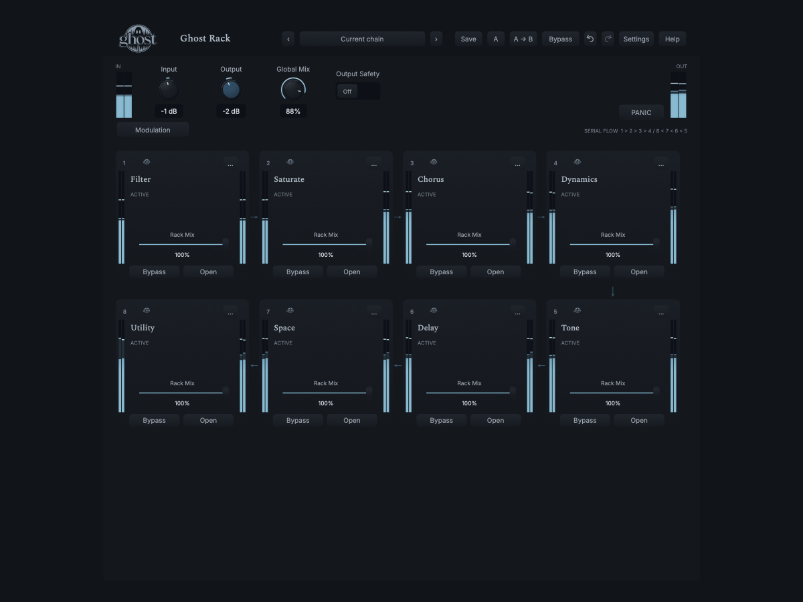The width and height of the screenshot is (803, 602).
Task: Toggle the global Bypass in header
Action: (560, 39)
